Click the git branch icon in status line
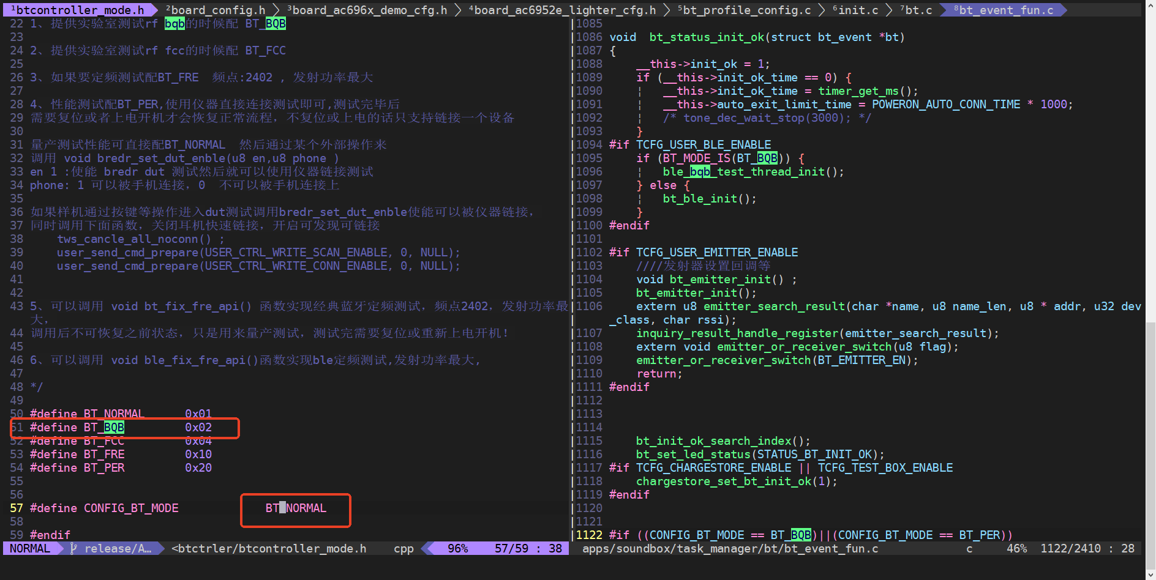Screen dimensions: 1156x580 coord(73,549)
